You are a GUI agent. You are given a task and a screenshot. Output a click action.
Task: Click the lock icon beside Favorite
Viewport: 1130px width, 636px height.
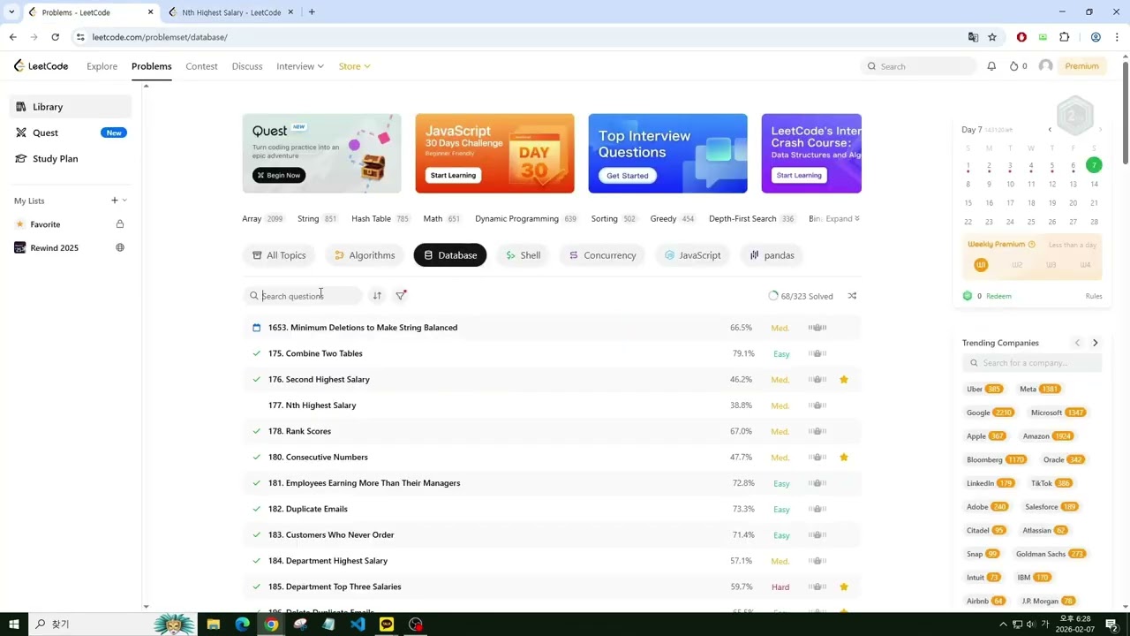click(120, 224)
